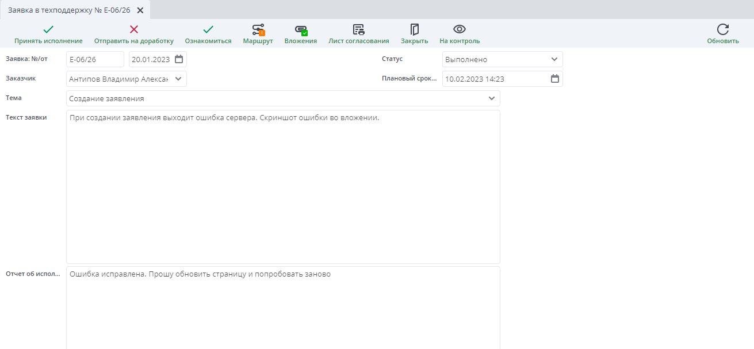
Task: Open the Лист согласования icon
Action: [x=359, y=30]
